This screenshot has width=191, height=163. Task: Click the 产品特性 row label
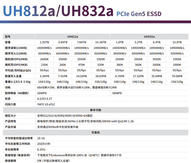pos(10,121)
